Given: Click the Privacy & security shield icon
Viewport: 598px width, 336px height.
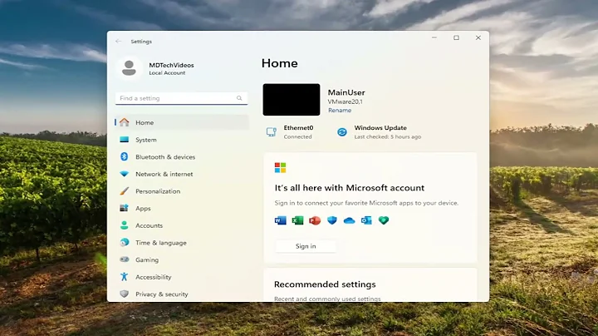Looking at the screenshot, I should click(x=125, y=294).
